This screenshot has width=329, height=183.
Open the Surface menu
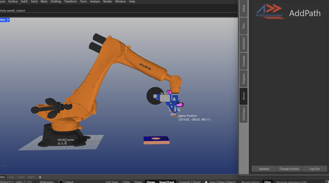(13, 2)
